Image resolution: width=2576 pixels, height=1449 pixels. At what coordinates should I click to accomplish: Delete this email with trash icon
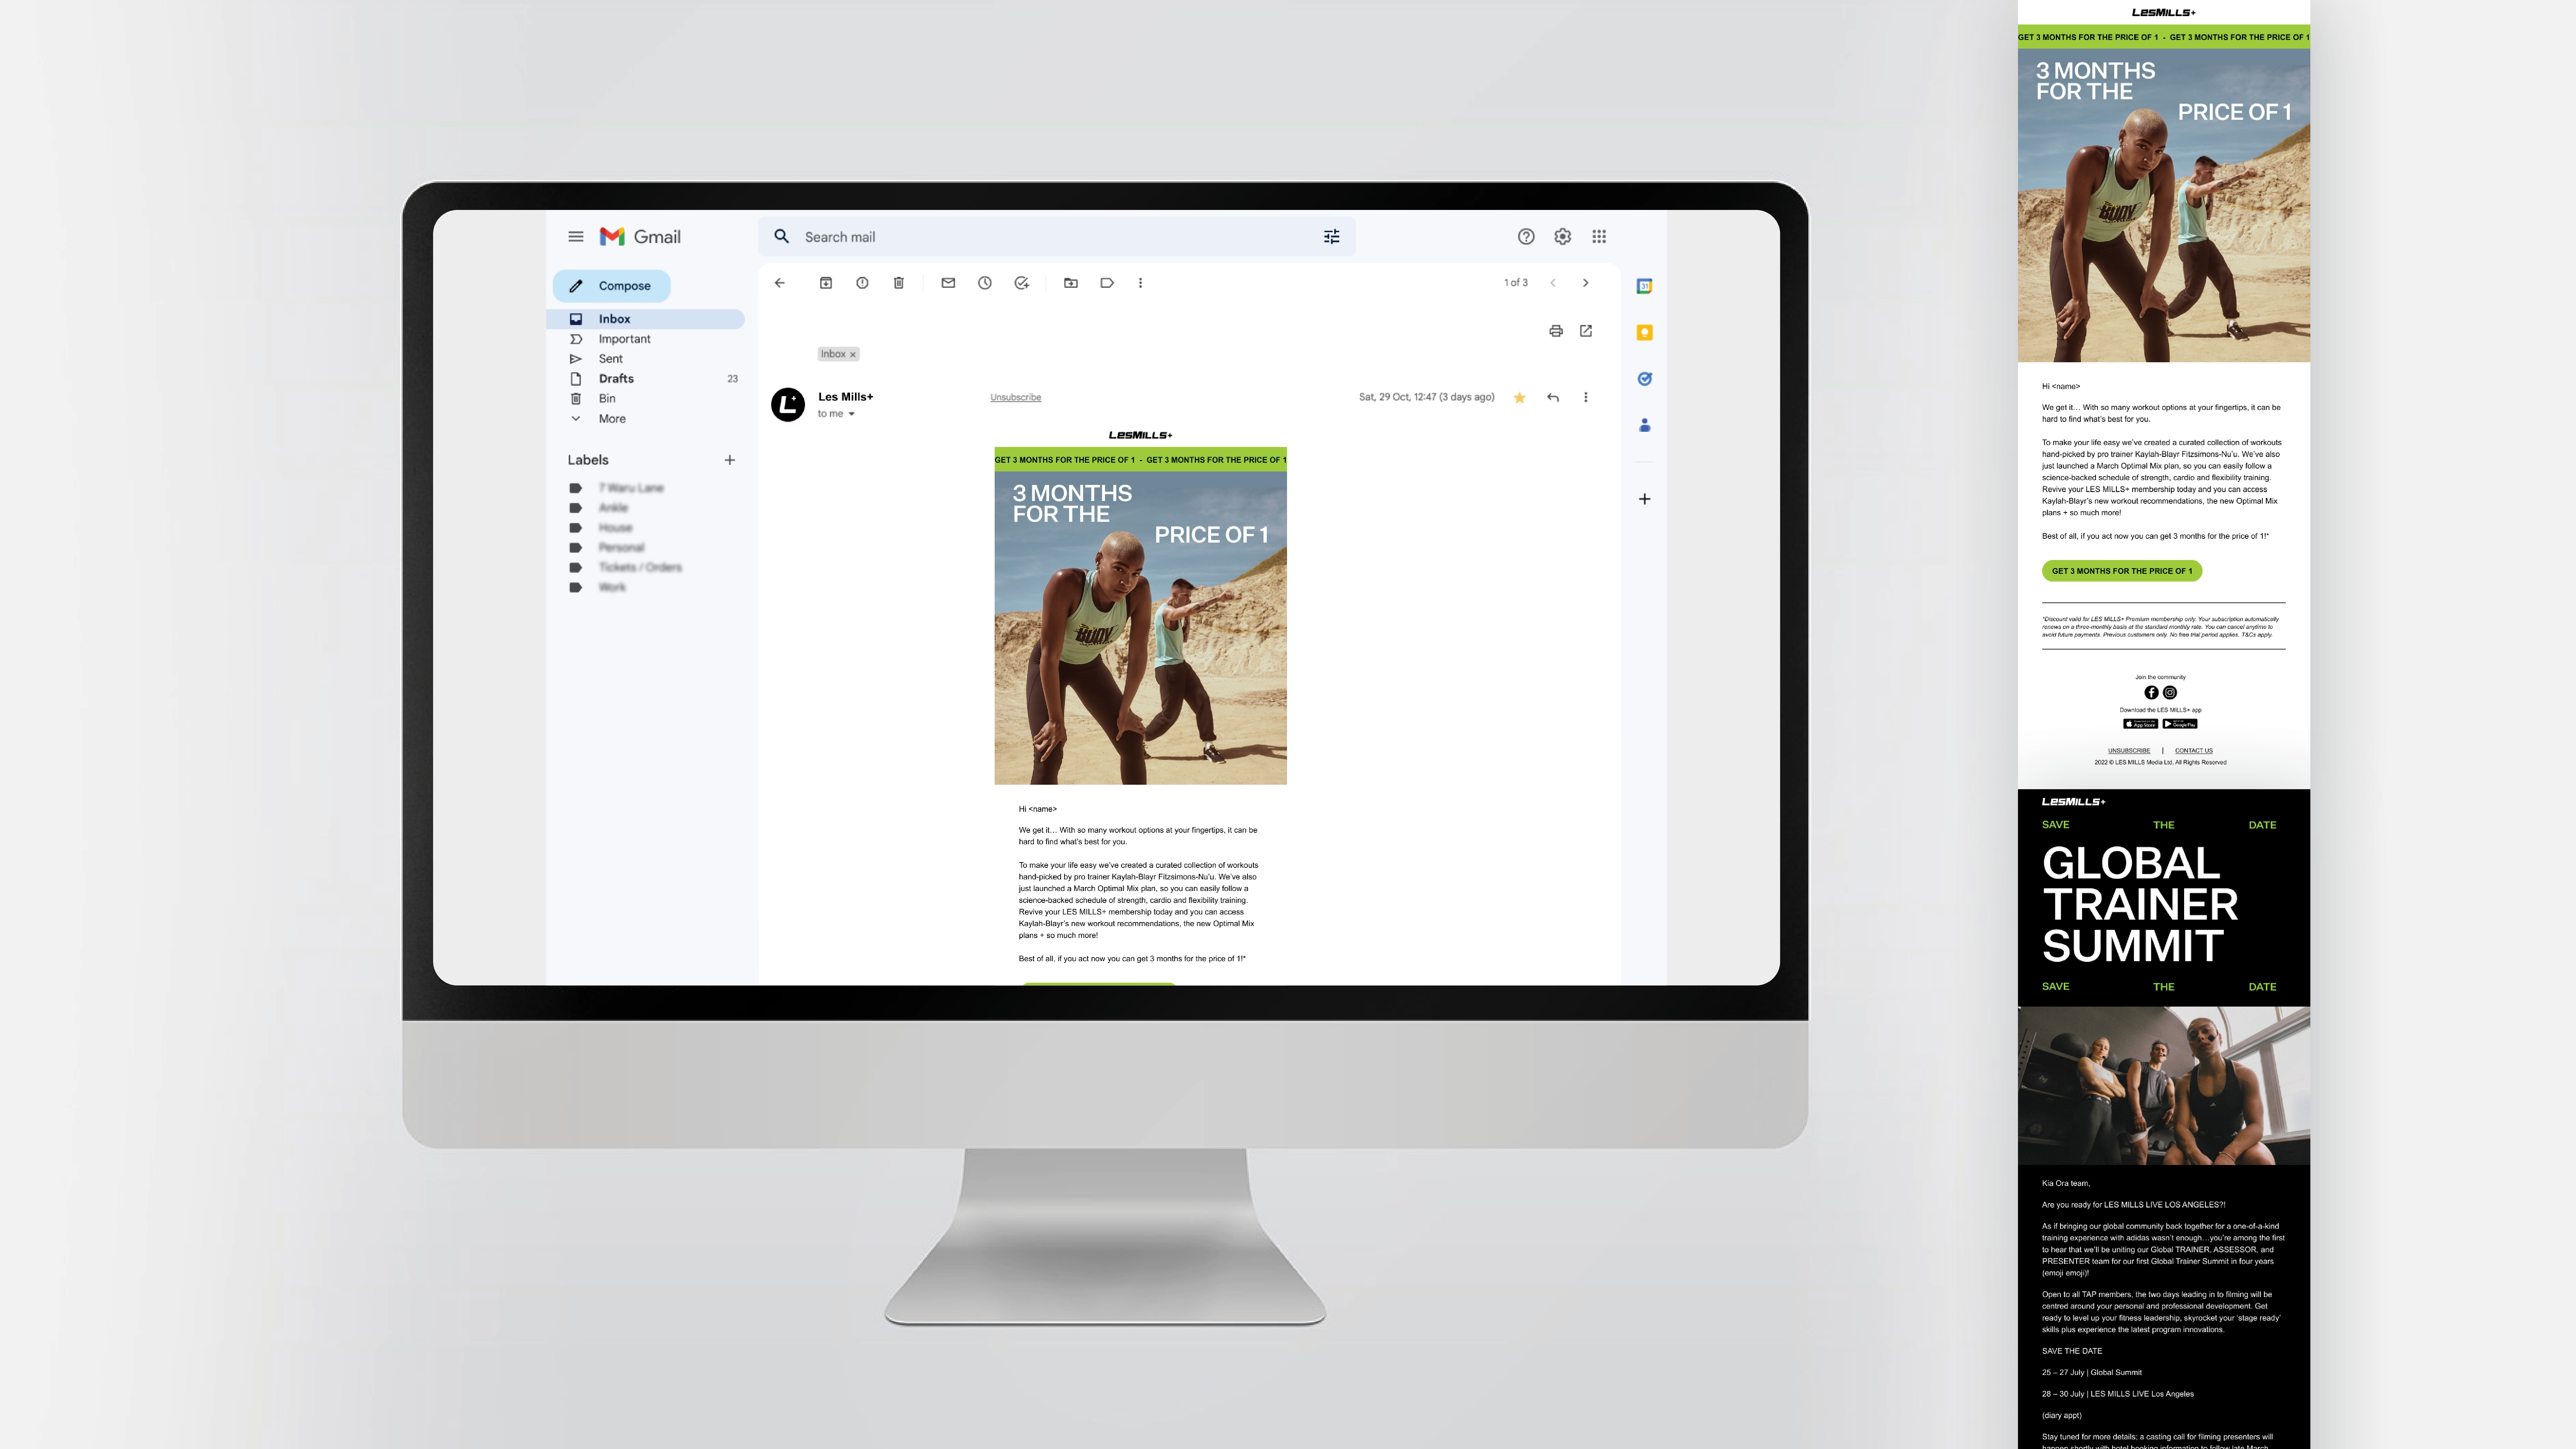[899, 283]
